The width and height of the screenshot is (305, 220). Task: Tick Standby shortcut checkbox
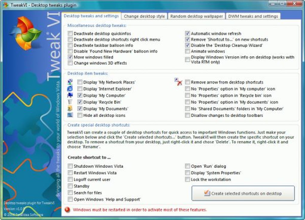click(70, 186)
